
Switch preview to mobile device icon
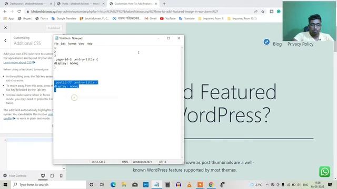pyautogui.click(x=61, y=176)
